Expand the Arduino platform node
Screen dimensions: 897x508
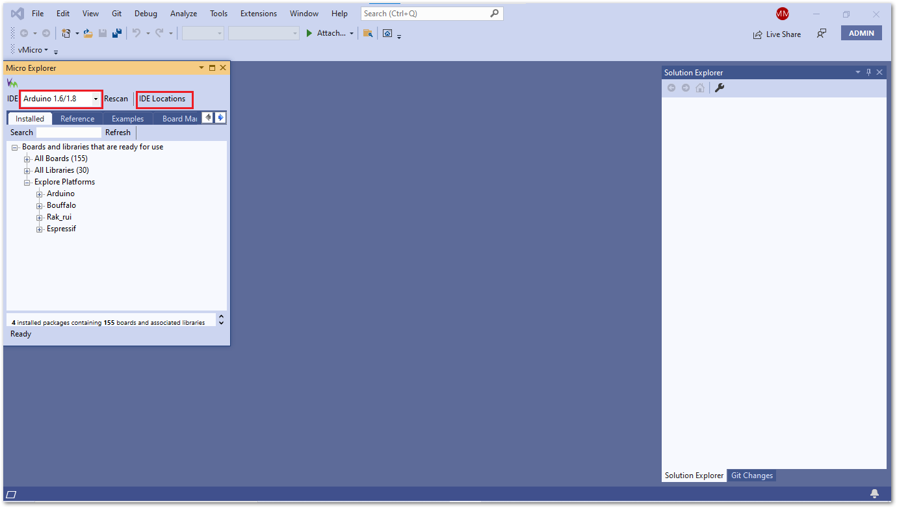(40, 194)
